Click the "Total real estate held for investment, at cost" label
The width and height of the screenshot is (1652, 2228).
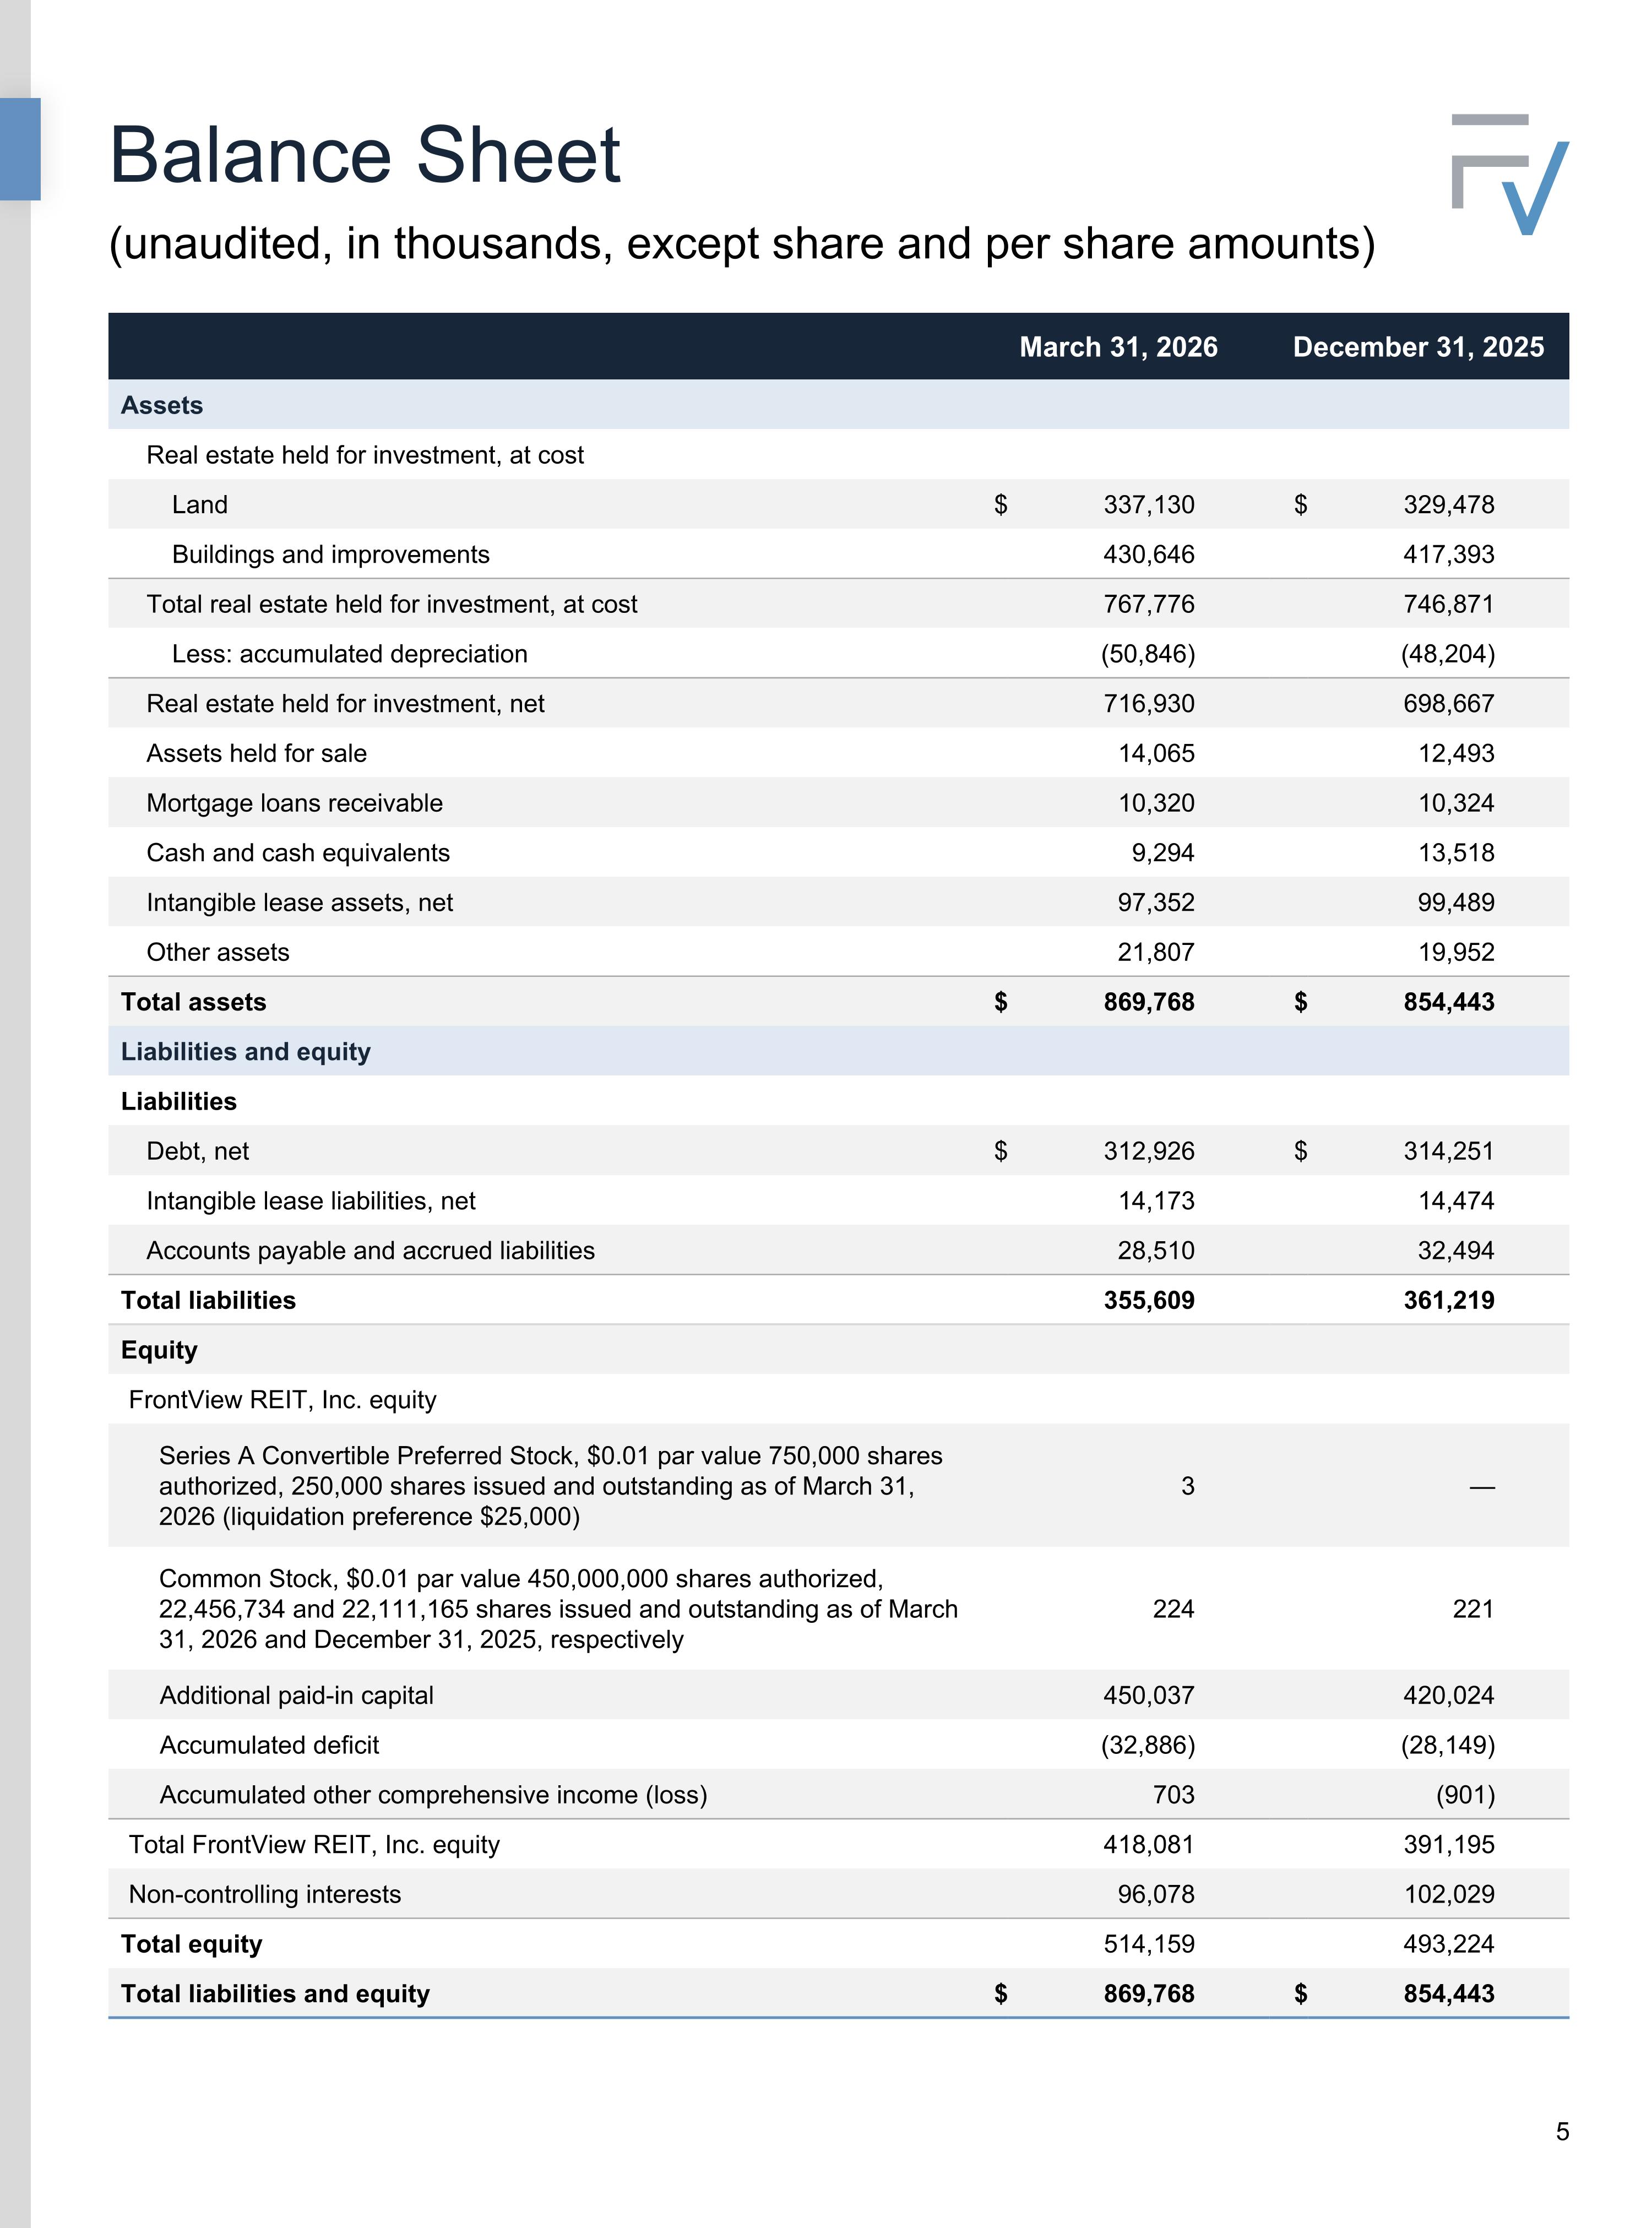tap(392, 604)
